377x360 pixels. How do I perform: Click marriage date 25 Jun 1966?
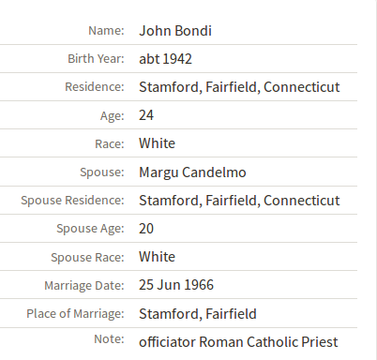176,285
